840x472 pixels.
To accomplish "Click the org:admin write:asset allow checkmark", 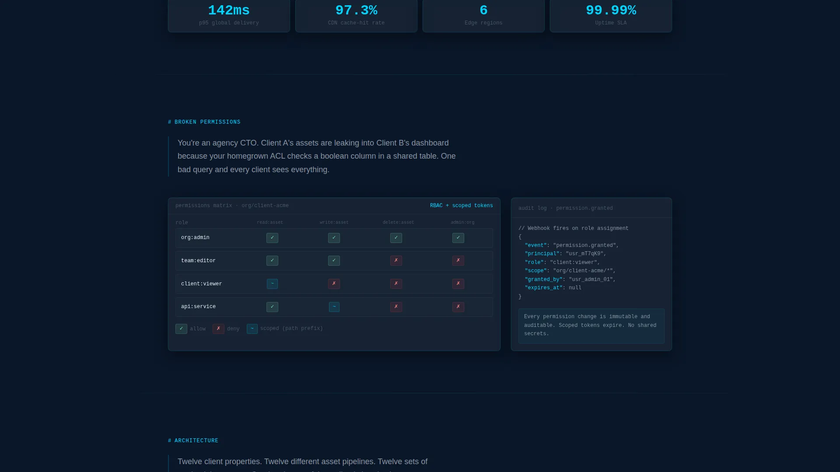I will (334, 238).
